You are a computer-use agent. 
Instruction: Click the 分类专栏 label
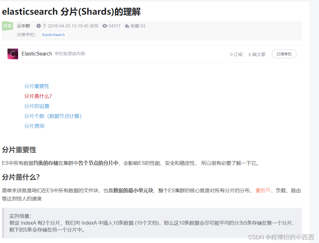(x=27, y=35)
